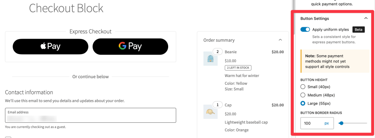This screenshot has width=375, height=138.
Task: Click the Beanie quantity badge
Action: [218, 52]
